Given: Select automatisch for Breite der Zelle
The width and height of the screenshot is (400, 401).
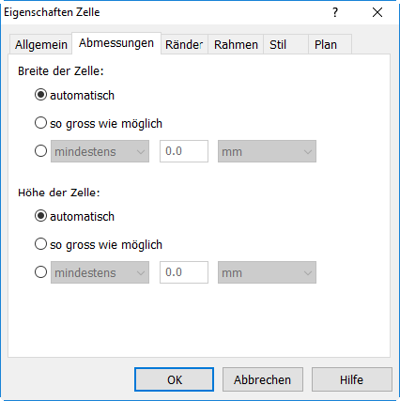Looking at the screenshot, I should (40, 95).
